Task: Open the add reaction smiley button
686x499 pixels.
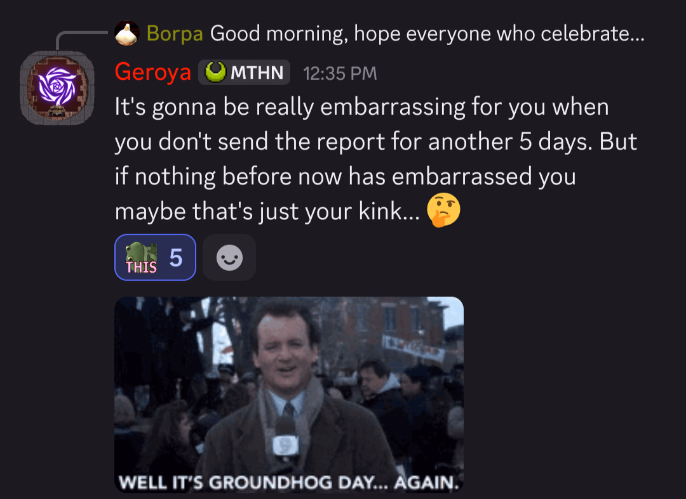Action: coord(229,257)
